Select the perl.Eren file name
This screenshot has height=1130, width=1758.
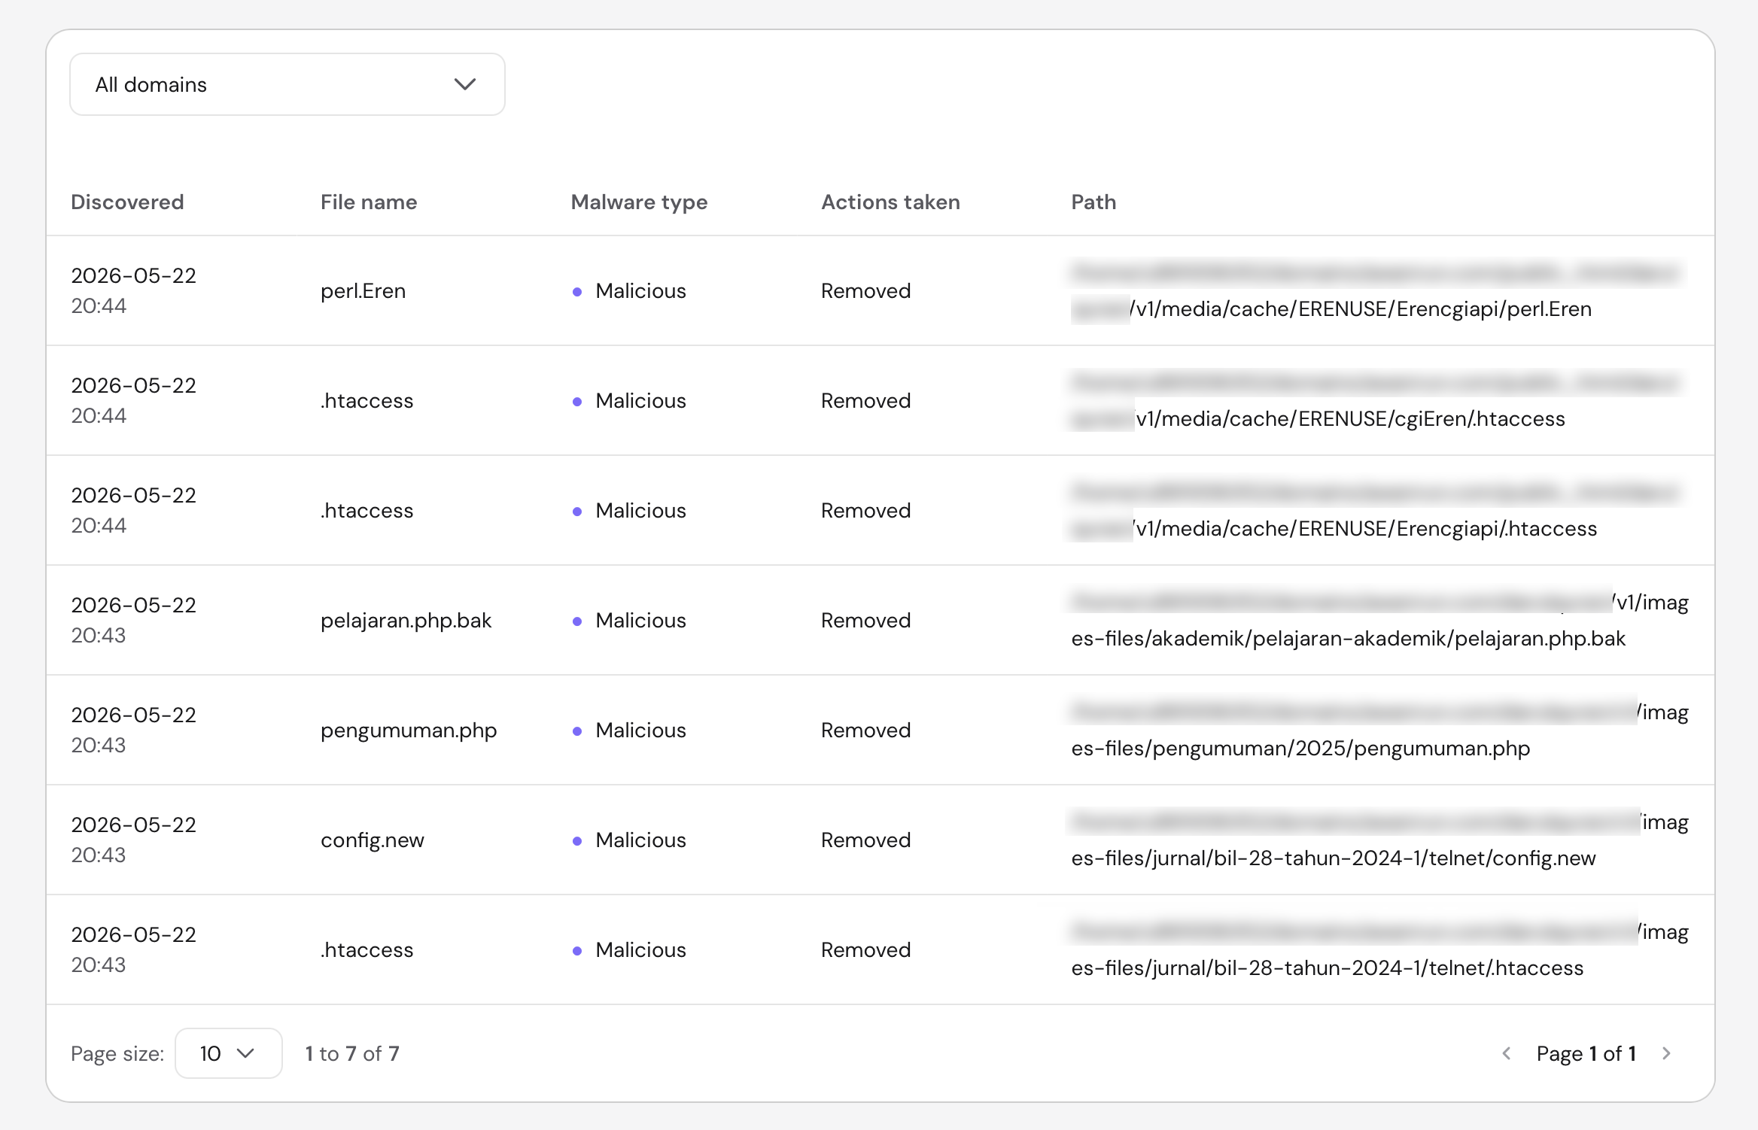[x=363, y=291]
